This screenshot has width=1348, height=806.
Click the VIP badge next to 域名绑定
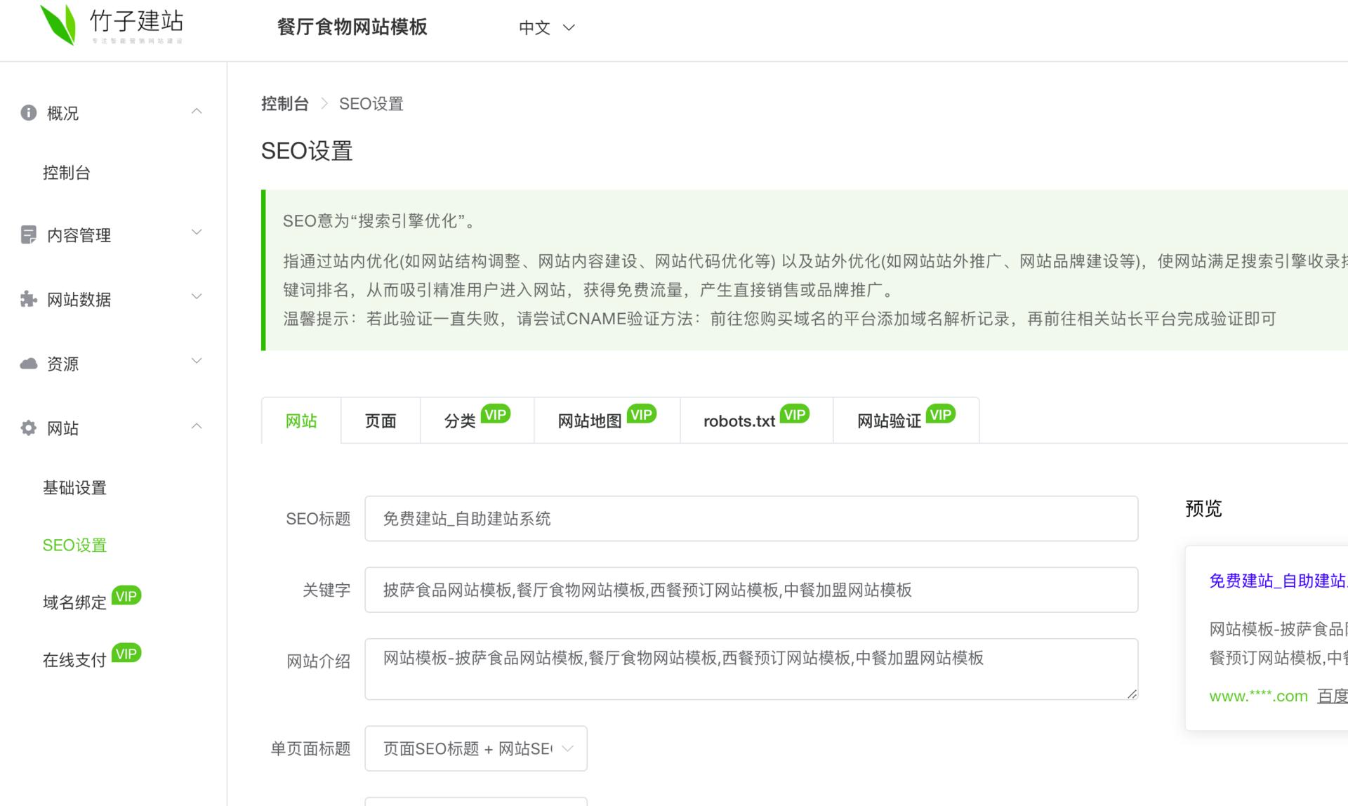(127, 596)
